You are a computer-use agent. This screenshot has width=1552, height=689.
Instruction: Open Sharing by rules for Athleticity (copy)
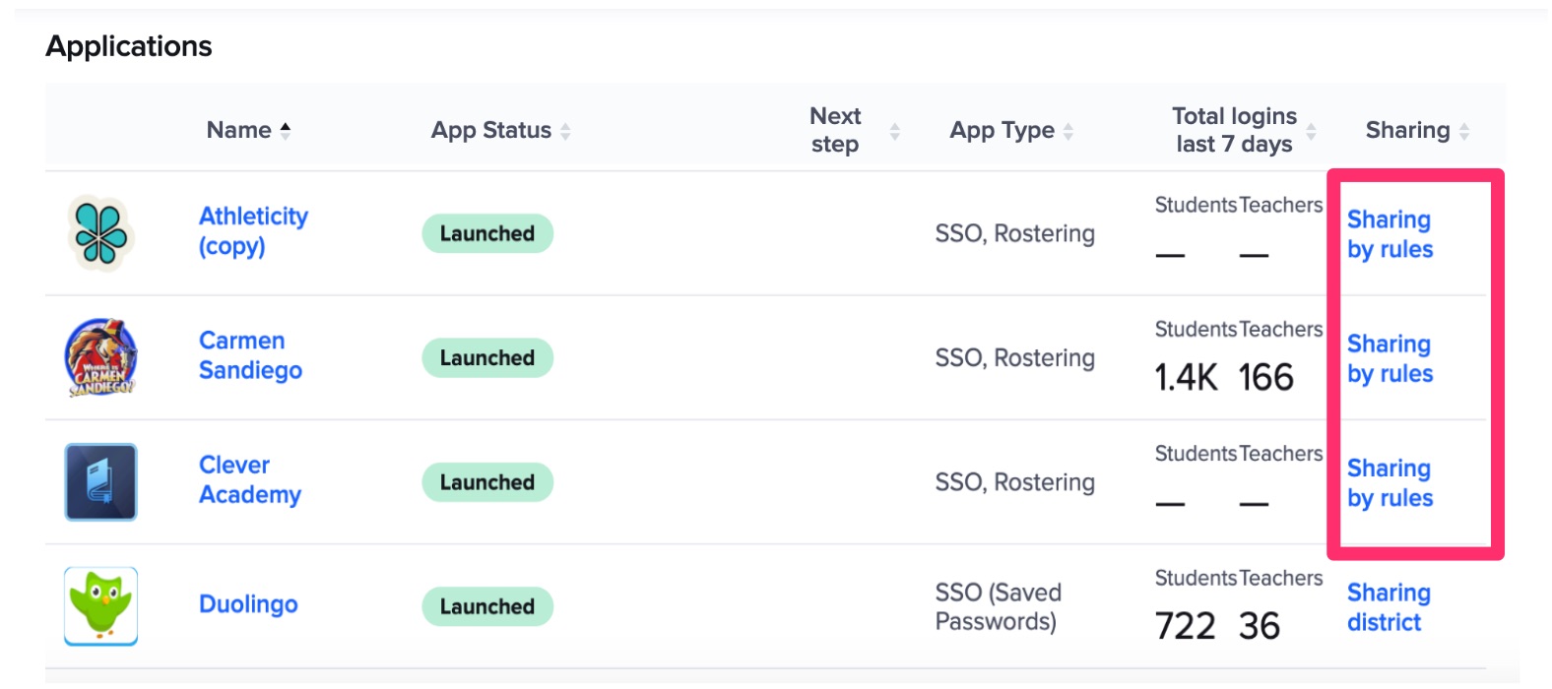[x=1390, y=234]
